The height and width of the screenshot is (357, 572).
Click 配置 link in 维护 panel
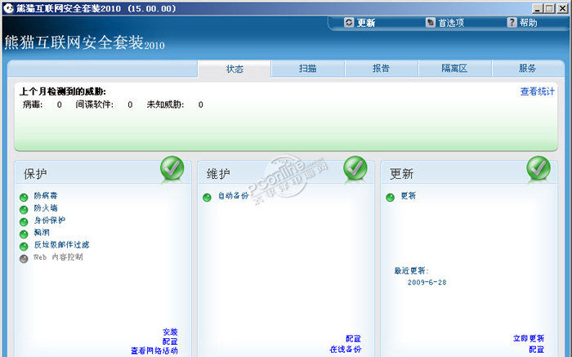click(x=354, y=339)
